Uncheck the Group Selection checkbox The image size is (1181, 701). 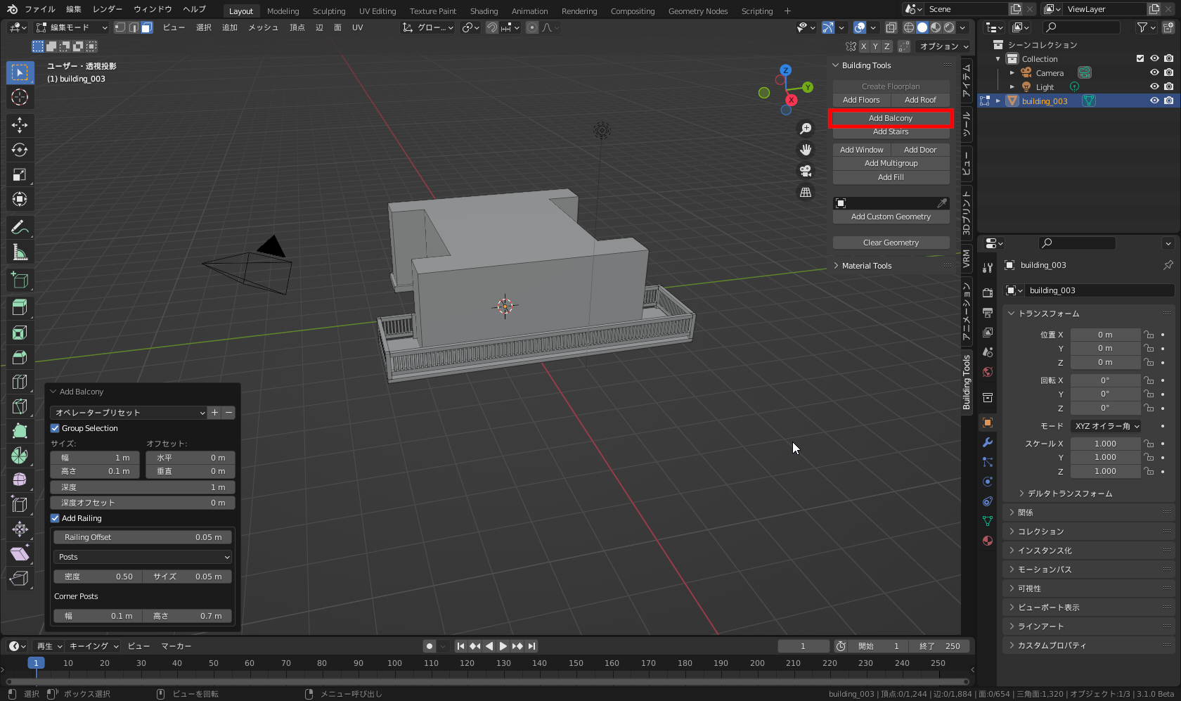55,428
